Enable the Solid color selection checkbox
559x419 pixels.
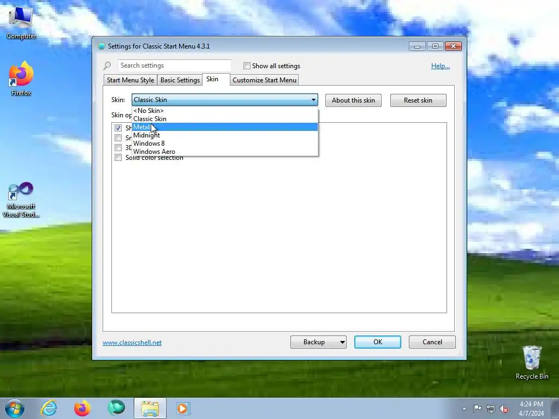pos(118,158)
